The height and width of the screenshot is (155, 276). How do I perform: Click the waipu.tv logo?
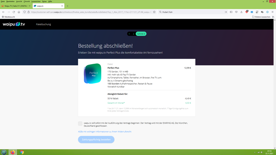click(14, 24)
